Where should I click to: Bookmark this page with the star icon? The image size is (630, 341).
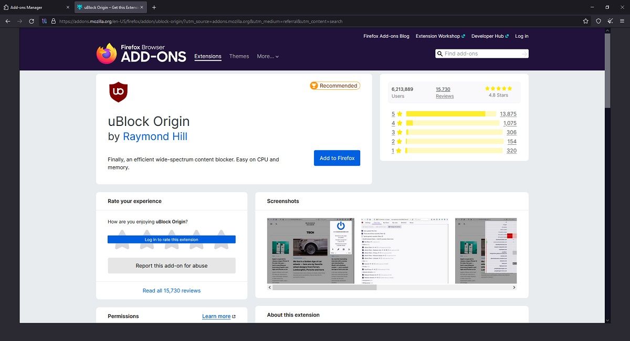(x=585, y=21)
